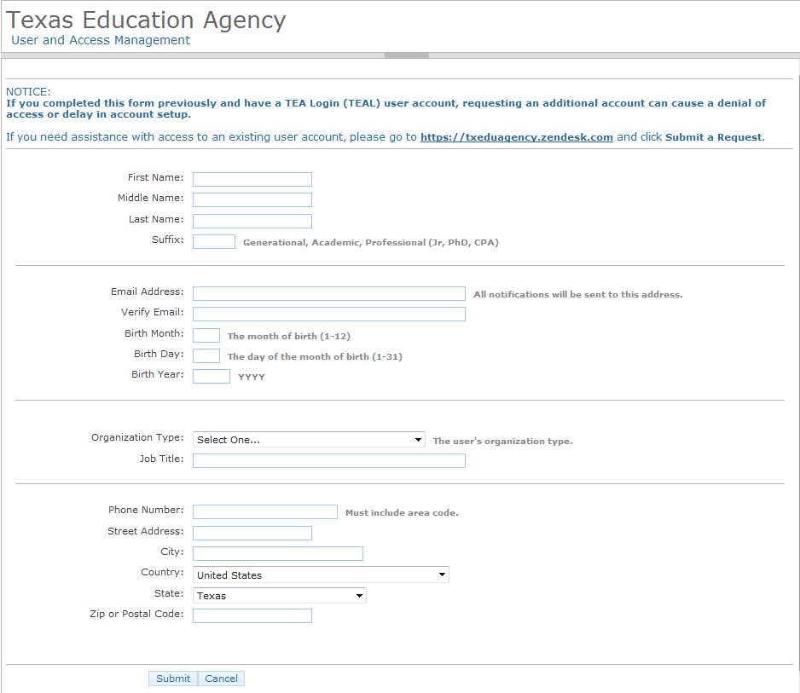Click into the Phone Number field
Viewport: 800px width, 693px height.
[x=264, y=511]
